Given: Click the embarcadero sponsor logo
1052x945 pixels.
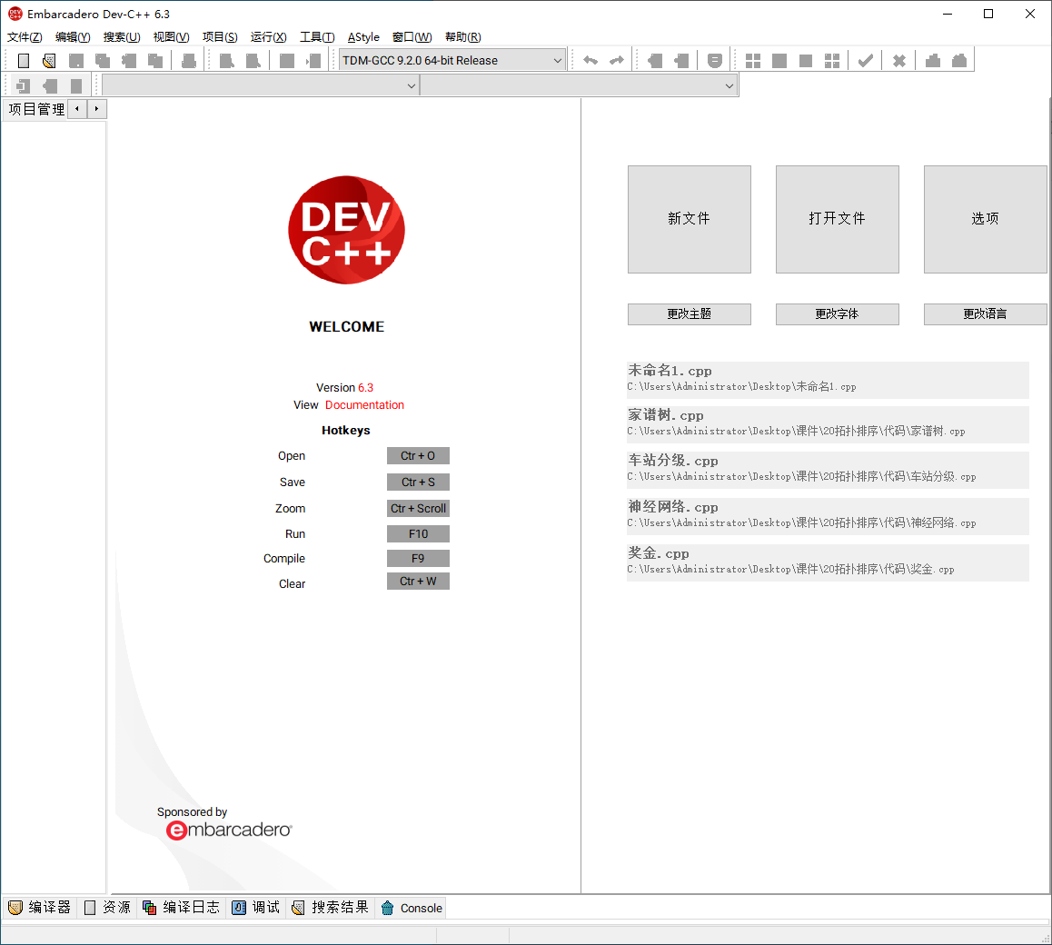Looking at the screenshot, I should coord(229,831).
